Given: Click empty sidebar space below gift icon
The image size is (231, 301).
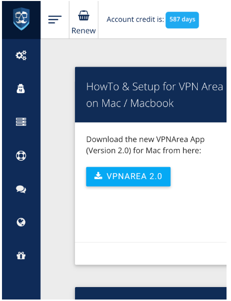Looking at the screenshot, I should pos(21,280).
